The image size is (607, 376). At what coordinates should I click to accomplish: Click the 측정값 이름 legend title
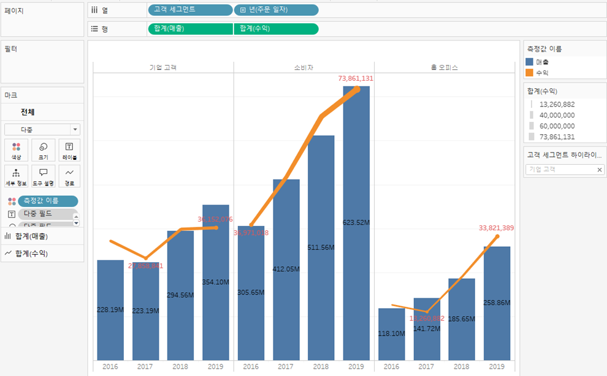click(x=544, y=49)
